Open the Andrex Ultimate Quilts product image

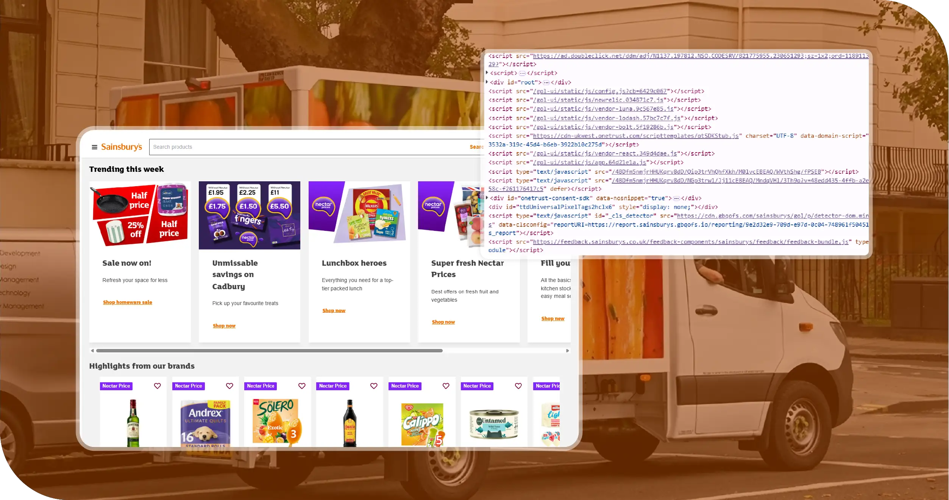pos(206,423)
